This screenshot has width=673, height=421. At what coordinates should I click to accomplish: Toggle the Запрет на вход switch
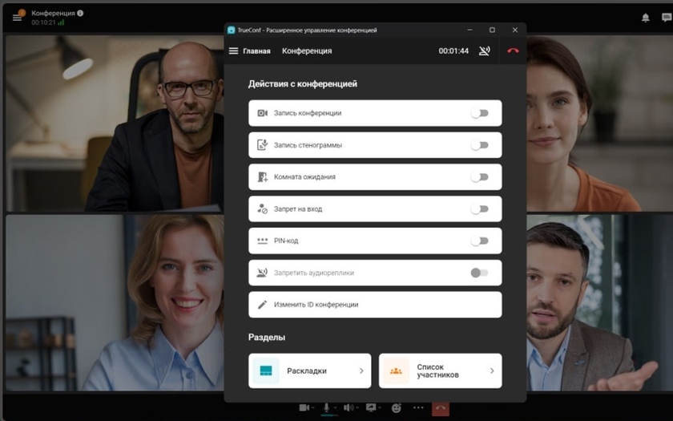coord(479,209)
